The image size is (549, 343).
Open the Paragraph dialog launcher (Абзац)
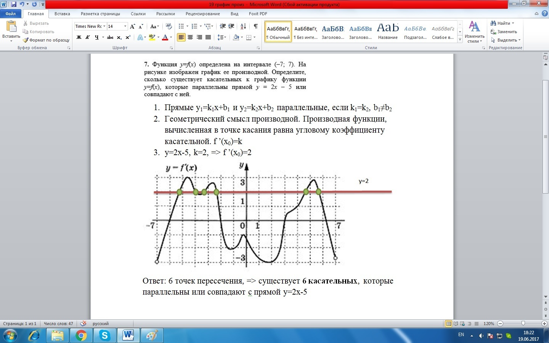(x=258, y=48)
